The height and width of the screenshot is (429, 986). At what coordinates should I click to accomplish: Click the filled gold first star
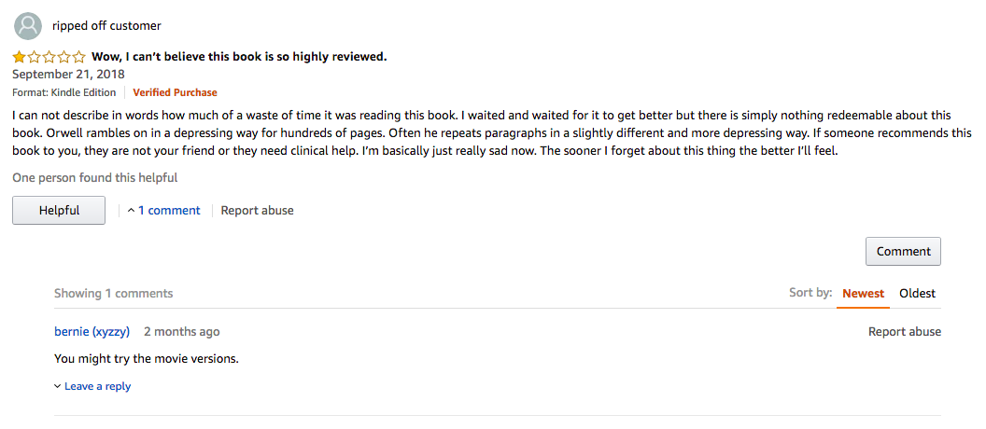coord(20,57)
